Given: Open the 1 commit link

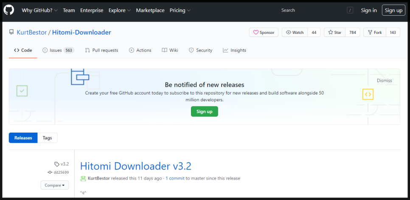Looking at the screenshot, I should pyautogui.click(x=175, y=178).
